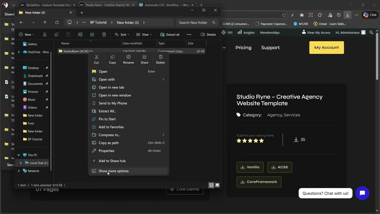Open Payoneer bookmark in bookmarks bar
380x214 pixels.
(x=271, y=24)
